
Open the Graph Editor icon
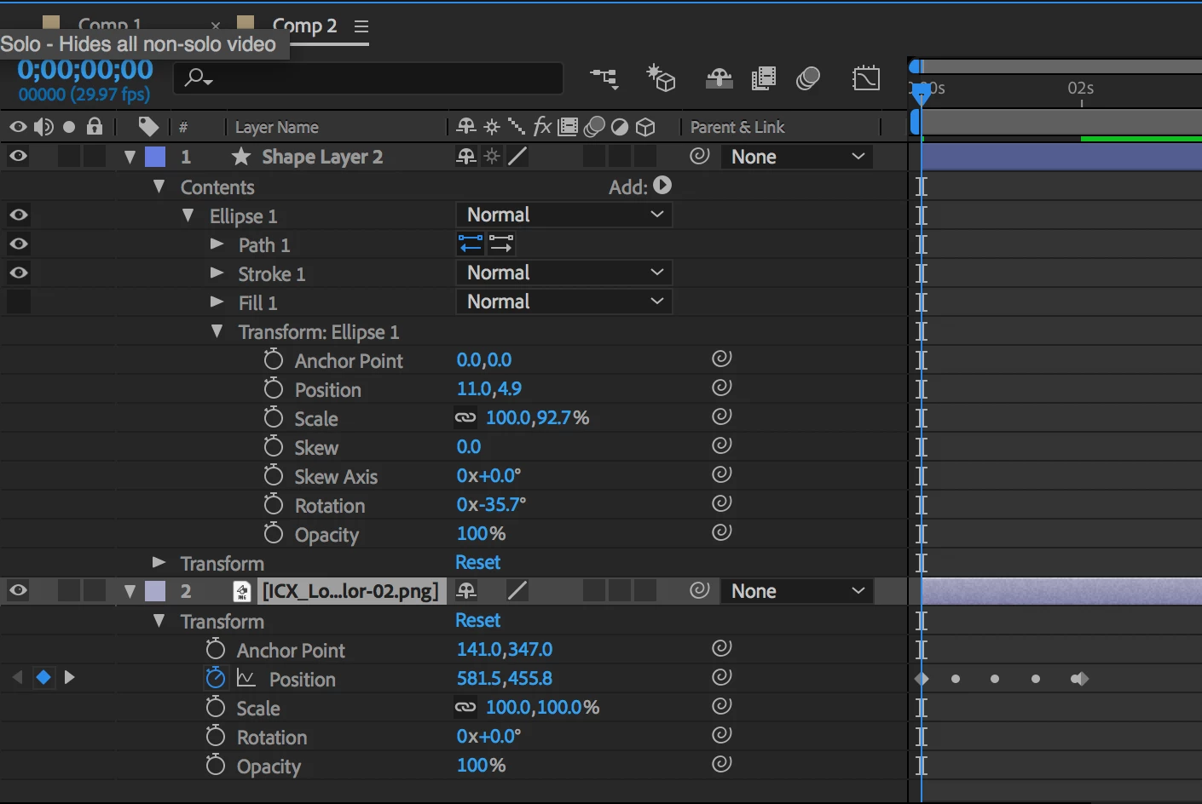866,78
